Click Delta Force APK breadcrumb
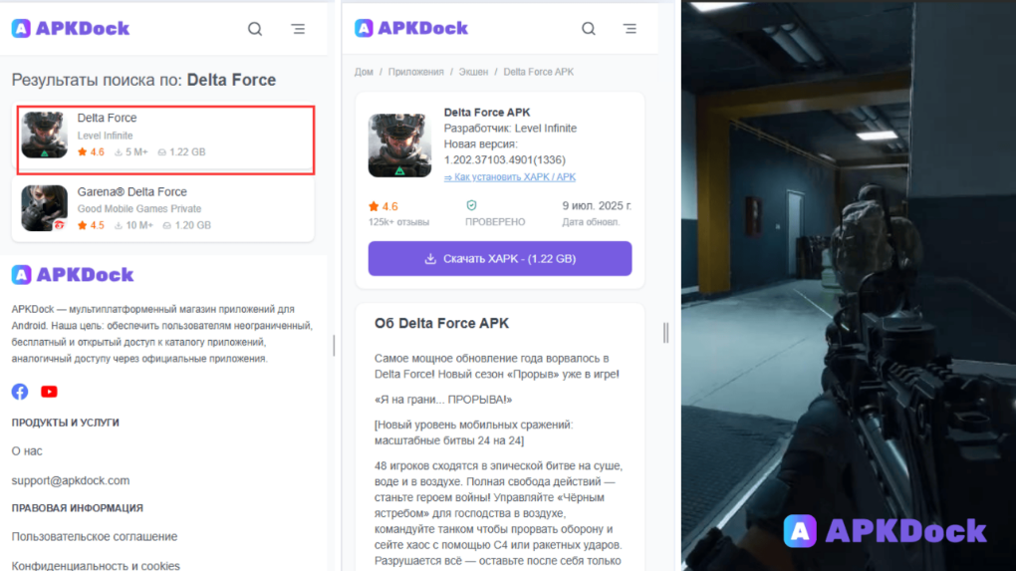Viewport: 1016px width, 571px height. (539, 72)
